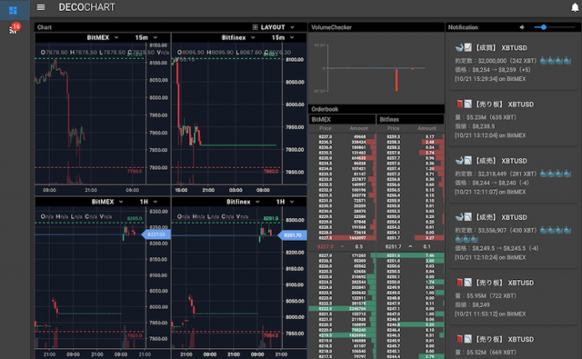Screen dimensions: 582x359
Task: Expand the LAYOUT dropdown
Action: (274, 27)
